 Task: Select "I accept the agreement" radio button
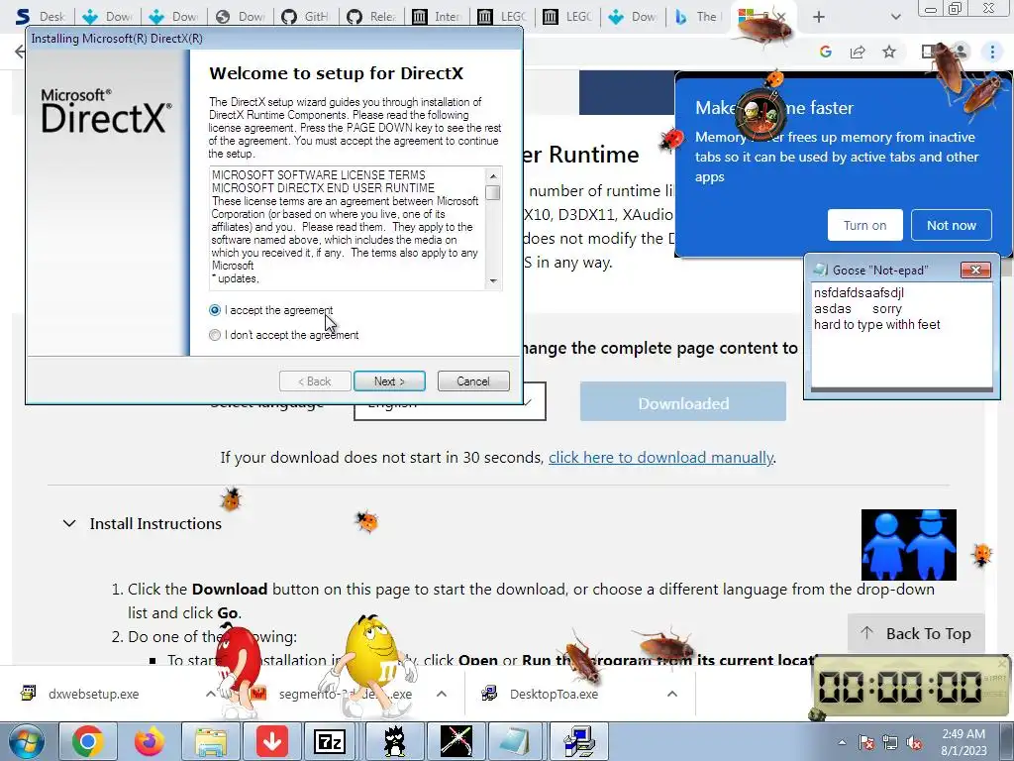(x=215, y=310)
